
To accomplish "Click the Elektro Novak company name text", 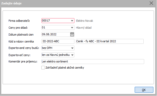I will click(84, 21).
